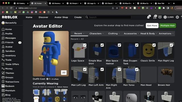Open Profile in the sidebar
The image size is (182, 102).
[7, 34]
